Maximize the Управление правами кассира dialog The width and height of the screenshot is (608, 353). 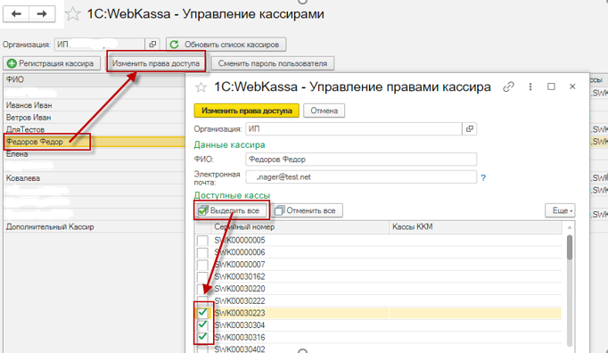click(x=551, y=86)
